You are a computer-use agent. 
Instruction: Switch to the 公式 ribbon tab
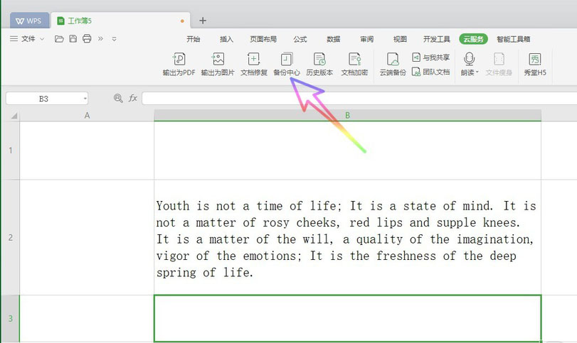click(300, 39)
